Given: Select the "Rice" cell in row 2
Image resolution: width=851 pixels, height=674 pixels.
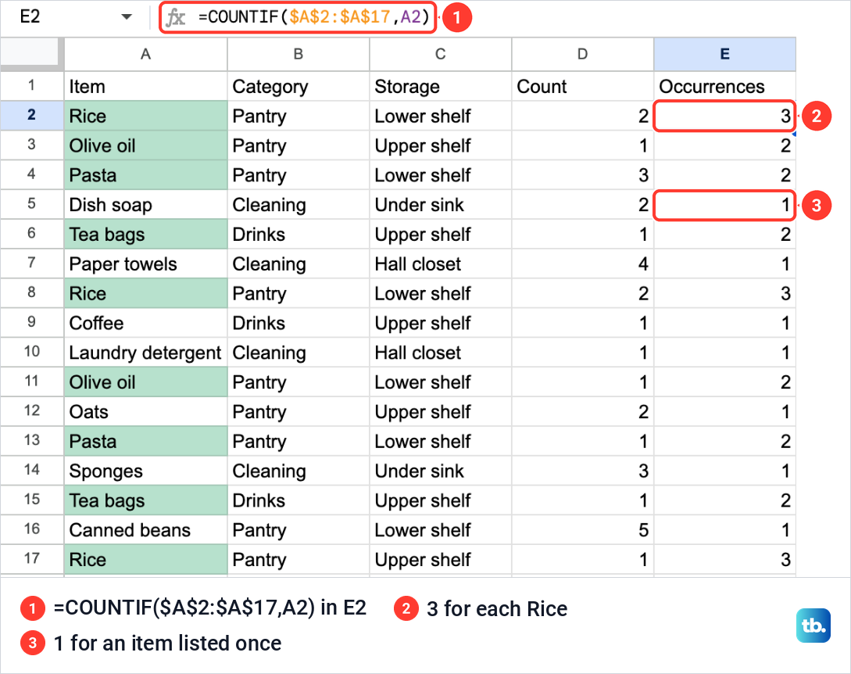Looking at the screenshot, I should [x=145, y=116].
